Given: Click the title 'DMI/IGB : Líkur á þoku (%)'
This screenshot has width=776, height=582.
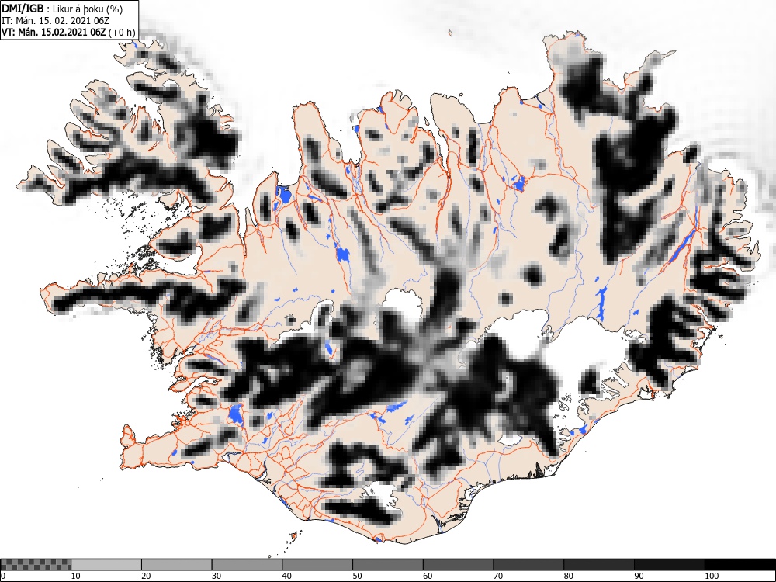Looking at the screenshot, I should click(62, 9).
